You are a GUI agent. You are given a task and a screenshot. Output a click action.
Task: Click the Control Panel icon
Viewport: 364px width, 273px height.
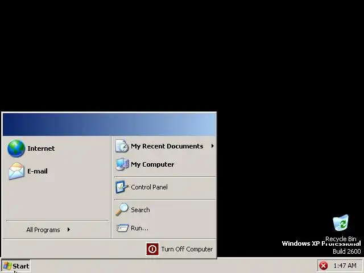click(x=122, y=187)
